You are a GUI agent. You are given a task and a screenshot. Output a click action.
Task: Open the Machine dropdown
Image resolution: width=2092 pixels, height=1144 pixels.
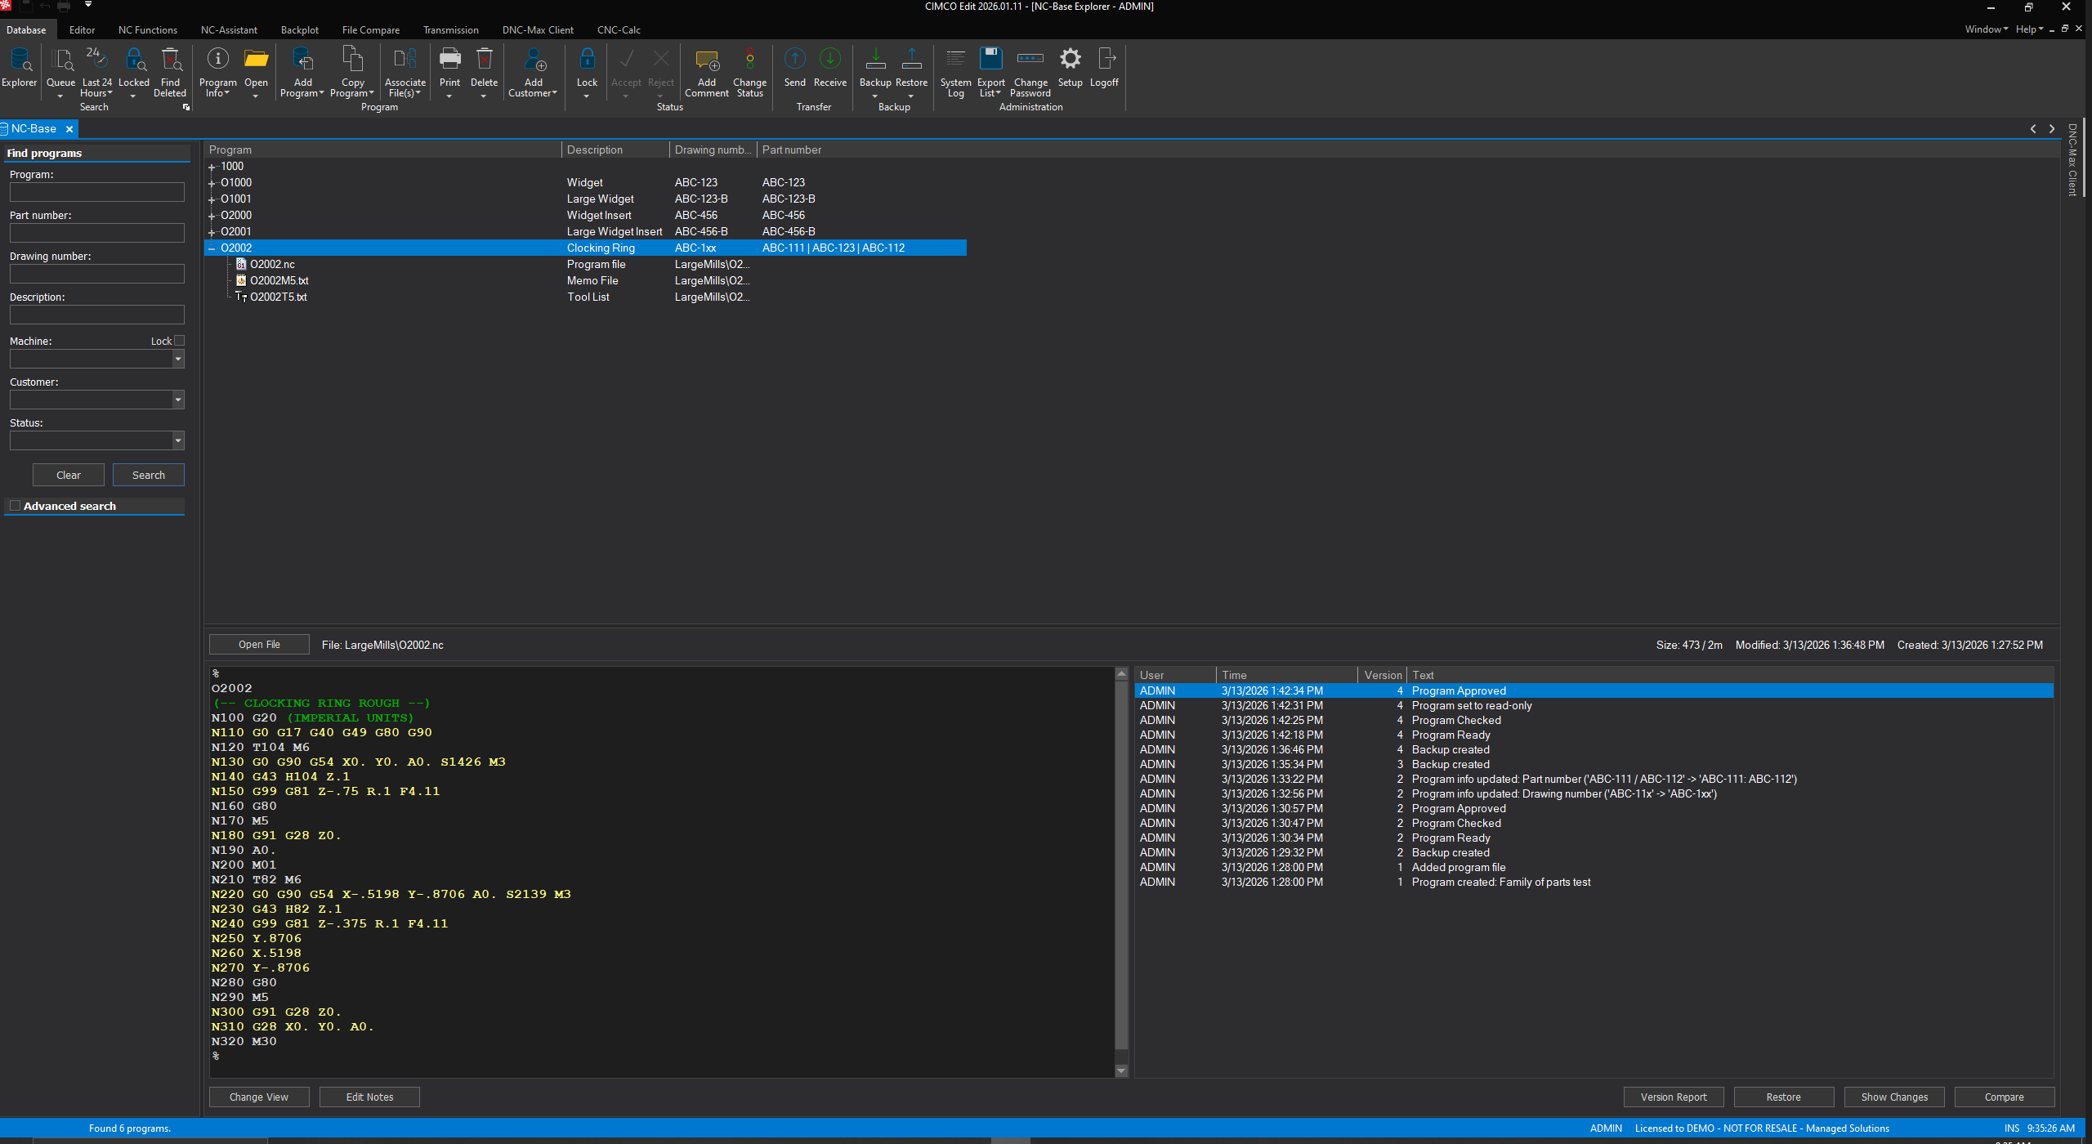click(x=178, y=359)
